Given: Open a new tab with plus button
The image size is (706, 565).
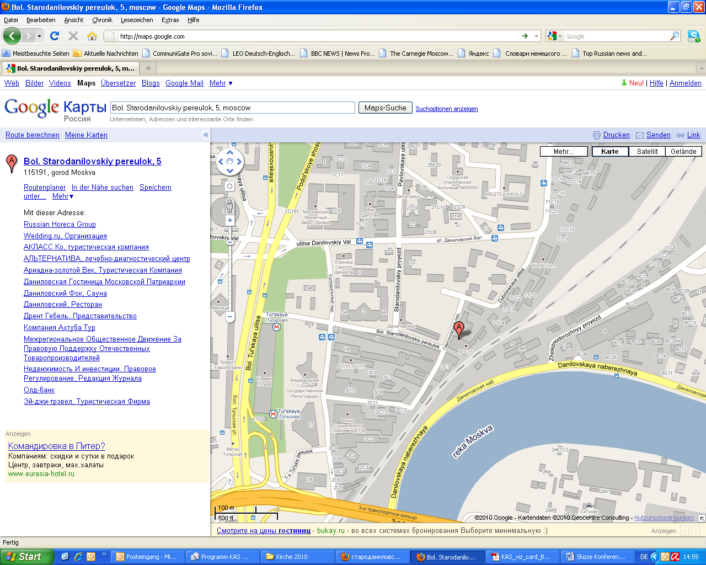Looking at the screenshot, I should tap(148, 68).
